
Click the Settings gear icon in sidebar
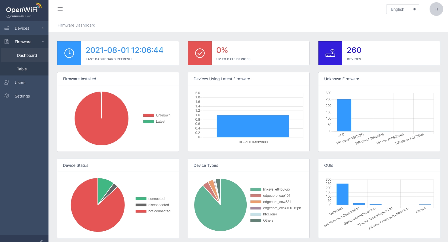click(7, 96)
